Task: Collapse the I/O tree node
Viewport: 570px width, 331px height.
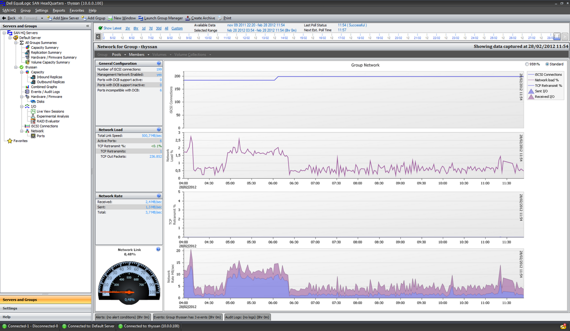Action: [21, 106]
